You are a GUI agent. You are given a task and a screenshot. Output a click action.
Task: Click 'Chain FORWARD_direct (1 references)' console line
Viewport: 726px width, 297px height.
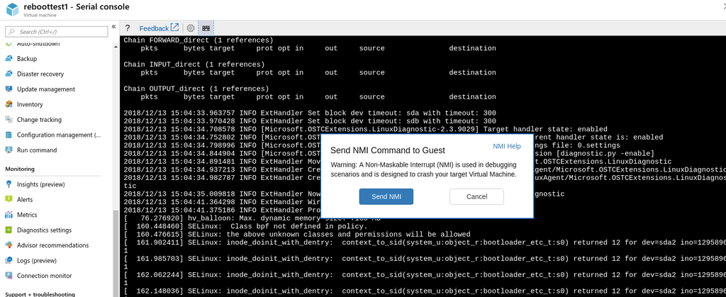point(199,40)
